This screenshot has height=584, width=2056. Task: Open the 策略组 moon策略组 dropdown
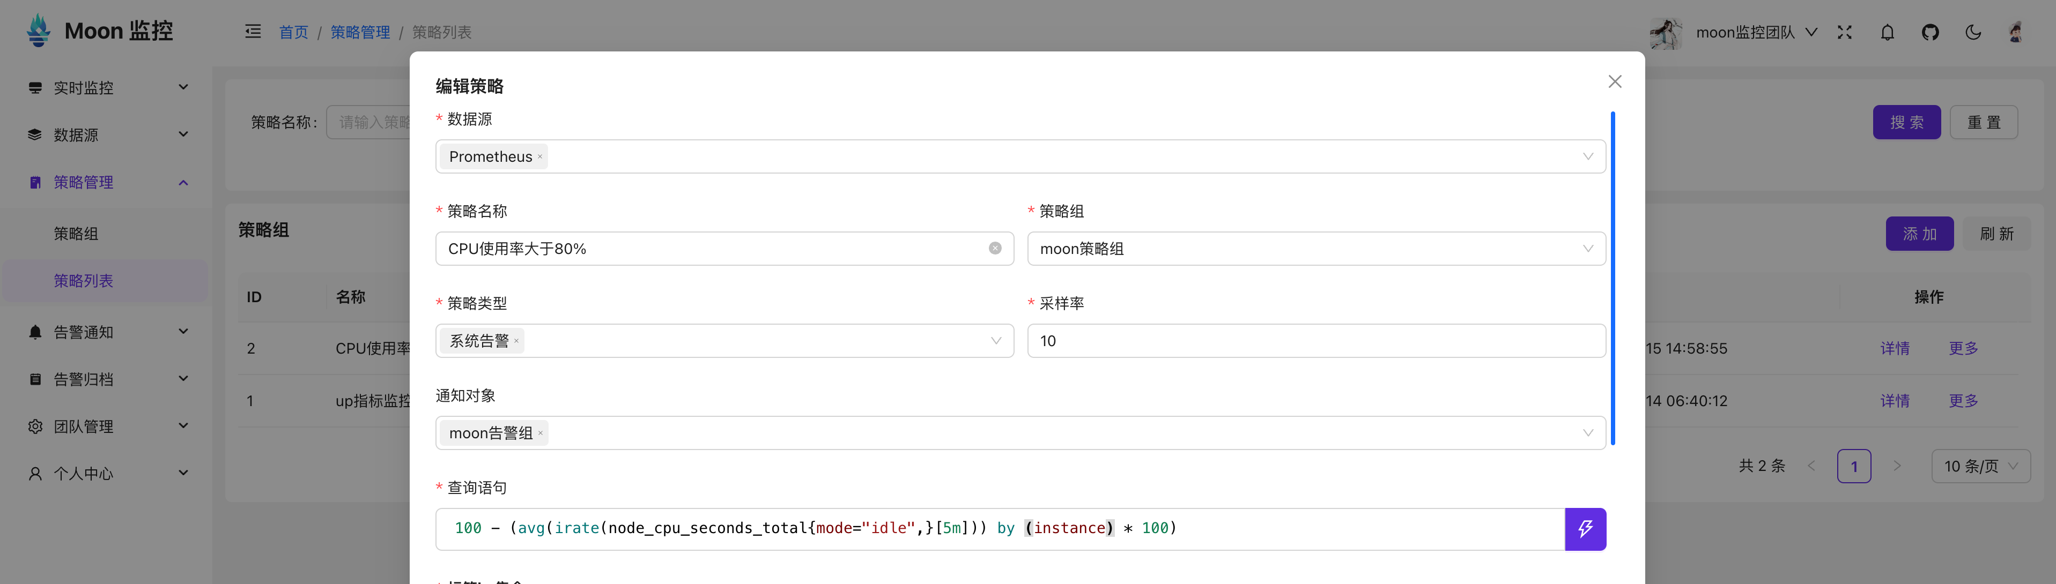1316,248
